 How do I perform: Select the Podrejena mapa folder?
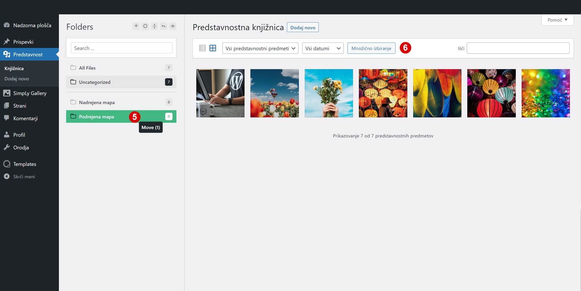coord(121,116)
